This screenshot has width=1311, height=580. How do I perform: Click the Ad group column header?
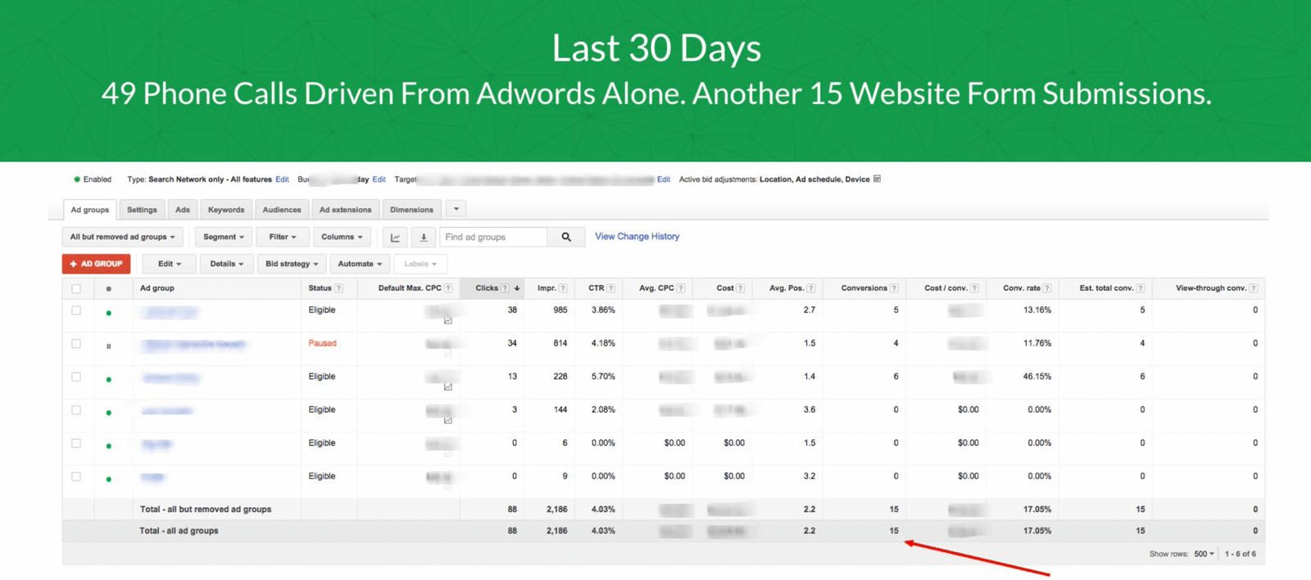point(157,288)
